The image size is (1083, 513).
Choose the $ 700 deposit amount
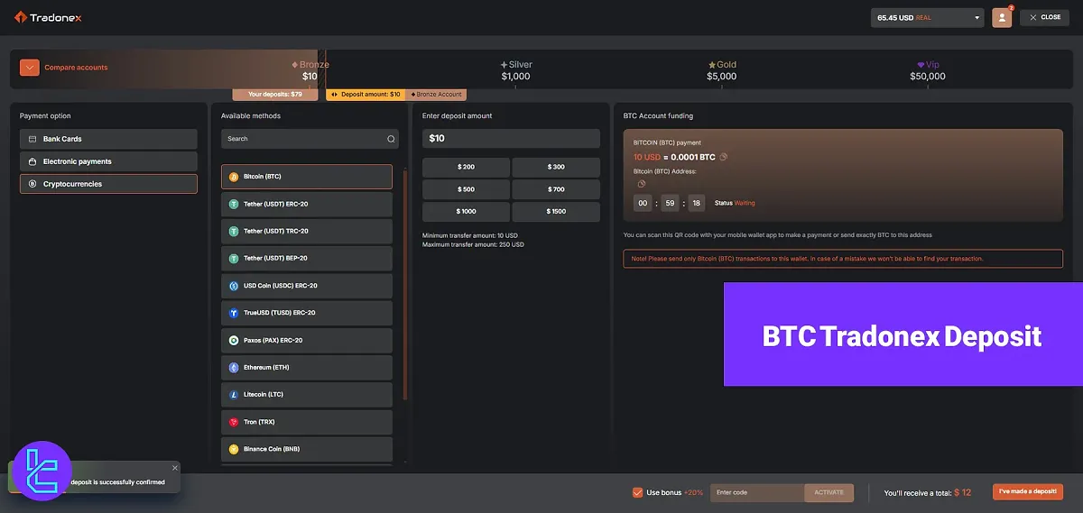(x=556, y=189)
